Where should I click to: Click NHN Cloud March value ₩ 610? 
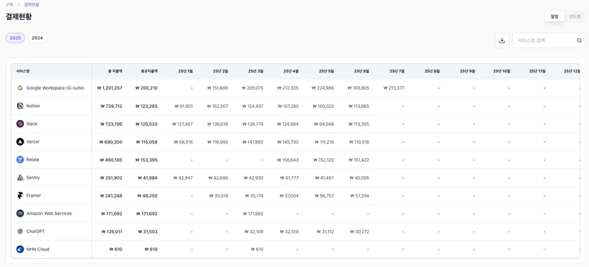[x=258, y=249]
